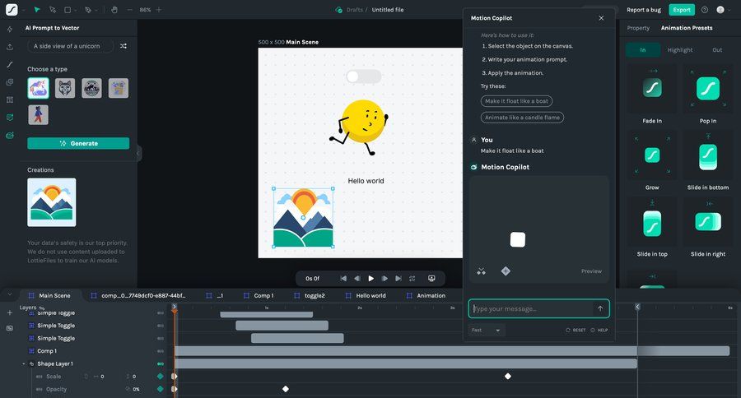Open the plugins grid sidebar icon
The image size is (741, 398).
click(x=9, y=99)
